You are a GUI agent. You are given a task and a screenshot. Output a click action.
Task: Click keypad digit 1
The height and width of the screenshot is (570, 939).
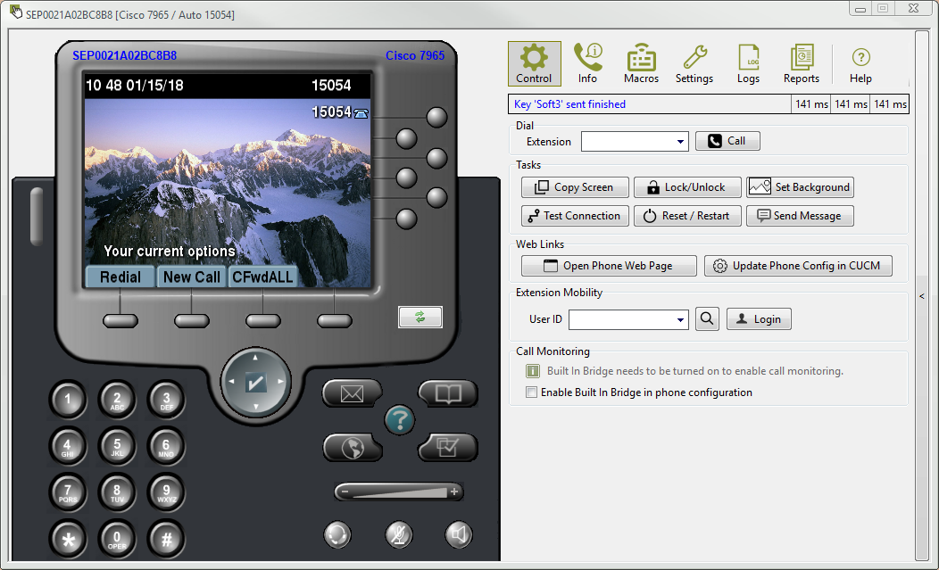point(68,400)
